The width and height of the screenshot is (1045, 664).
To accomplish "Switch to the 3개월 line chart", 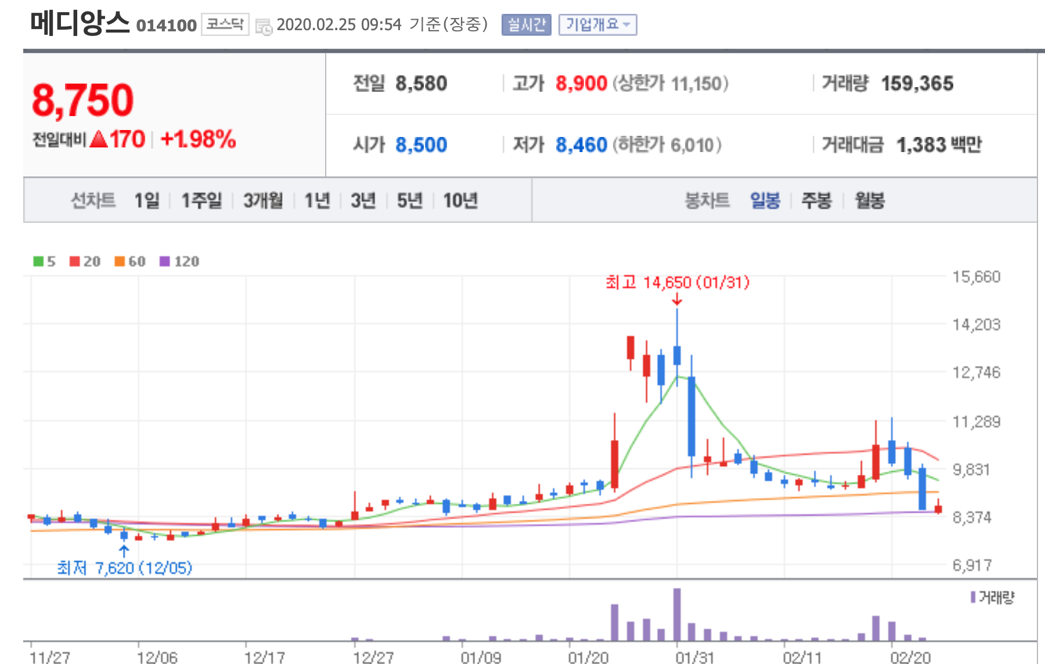I will click(263, 200).
